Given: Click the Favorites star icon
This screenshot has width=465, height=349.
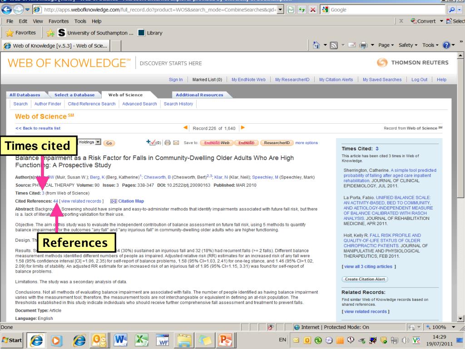Looking at the screenshot, I should tap(10, 33).
